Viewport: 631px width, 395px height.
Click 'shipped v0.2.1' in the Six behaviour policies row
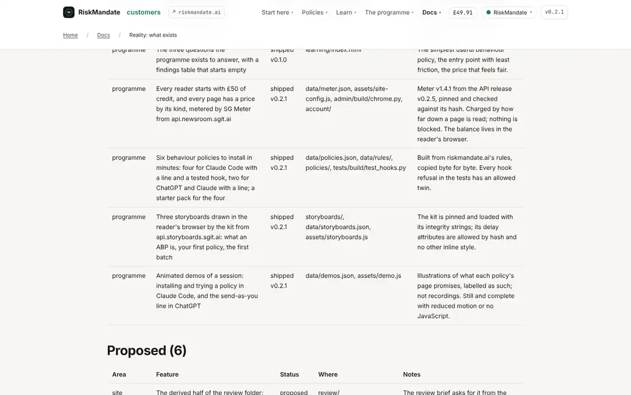282,162
